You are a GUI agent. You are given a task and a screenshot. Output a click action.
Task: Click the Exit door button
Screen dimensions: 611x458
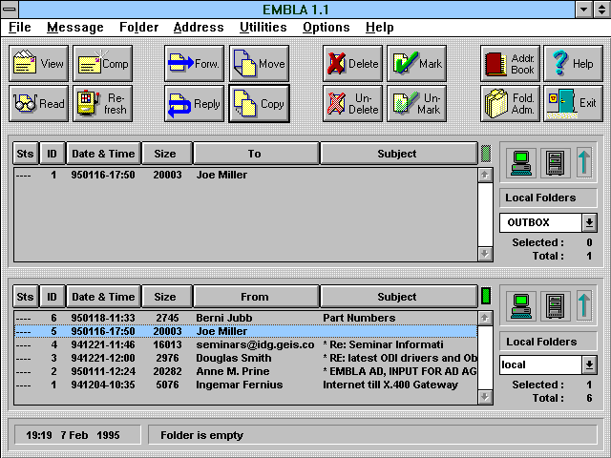click(573, 104)
